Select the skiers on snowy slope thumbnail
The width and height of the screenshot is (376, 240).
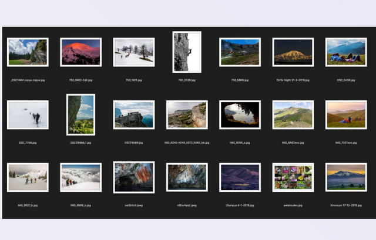point(28,177)
